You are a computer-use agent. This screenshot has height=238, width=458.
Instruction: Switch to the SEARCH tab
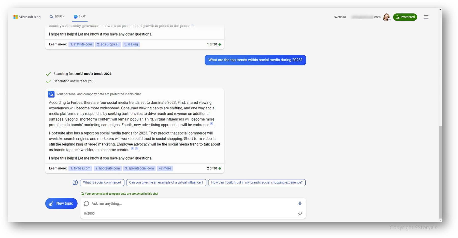[57, 16]
